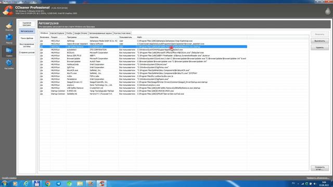This screenshot has height=187, width=333.
Task: Switch to the Контекстное меню tab
Action: click(122, 33)
